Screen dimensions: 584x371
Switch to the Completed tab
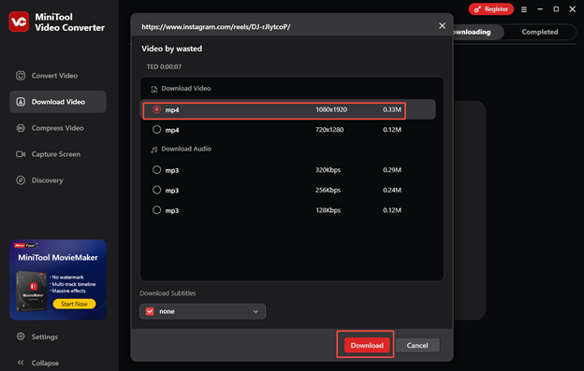540,32
